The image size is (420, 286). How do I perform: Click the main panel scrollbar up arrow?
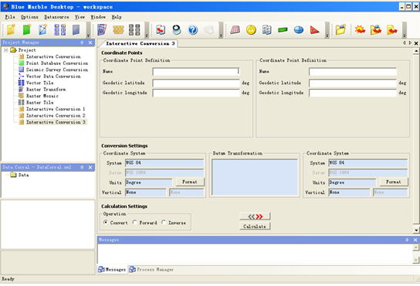(416, 51)
